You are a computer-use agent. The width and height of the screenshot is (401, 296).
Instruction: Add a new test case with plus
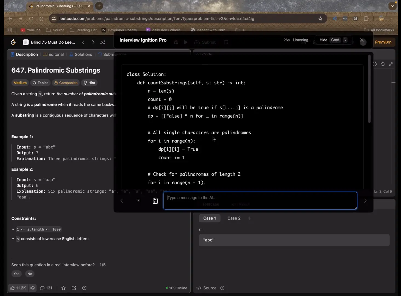[x=250, y=218]
